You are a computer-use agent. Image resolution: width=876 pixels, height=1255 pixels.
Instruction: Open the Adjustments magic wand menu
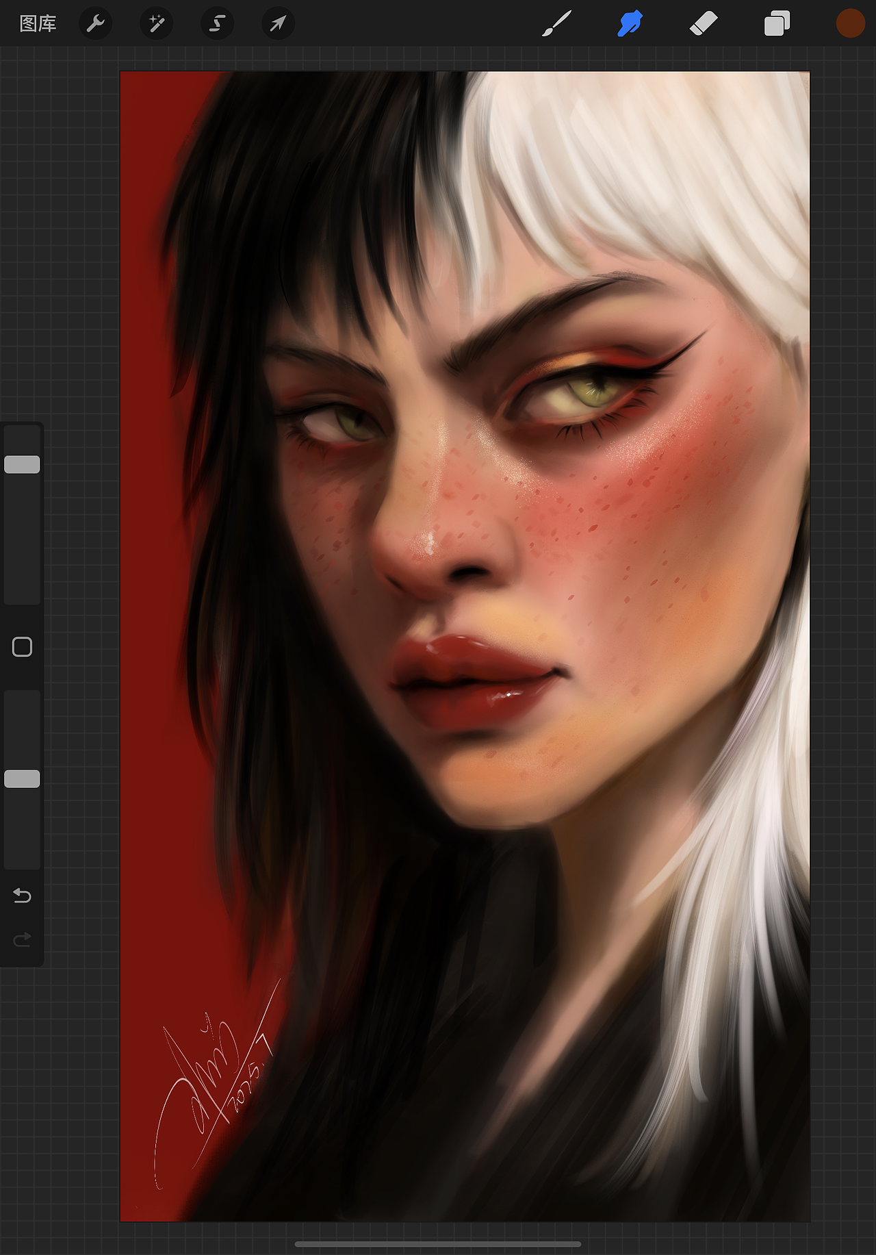tap(156, 24)
